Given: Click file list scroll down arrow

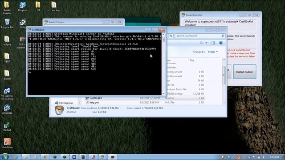Looking at the screenshot, I should 224,103.
